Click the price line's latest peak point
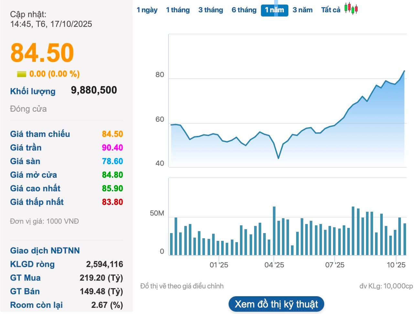419x314 pixels. click(x=404, y=71)
